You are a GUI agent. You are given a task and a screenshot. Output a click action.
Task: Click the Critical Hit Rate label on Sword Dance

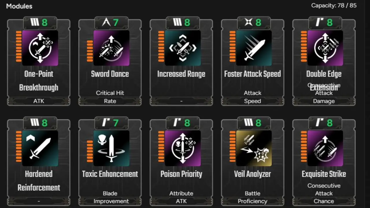(110, 97)
